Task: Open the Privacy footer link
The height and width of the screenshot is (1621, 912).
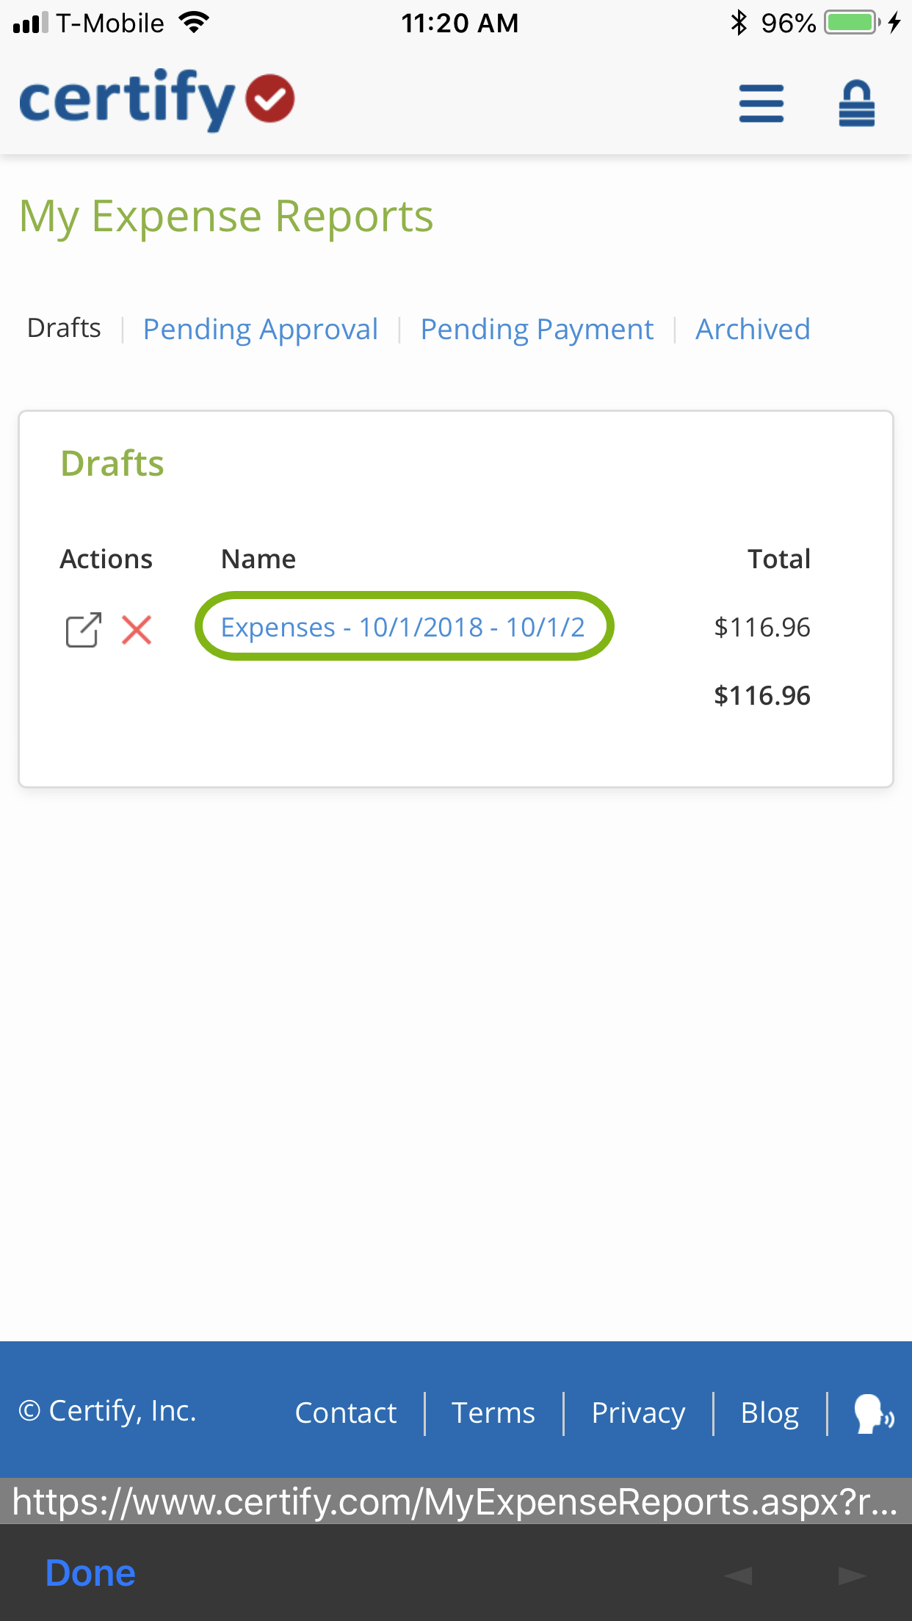Action: (638, 1413)
